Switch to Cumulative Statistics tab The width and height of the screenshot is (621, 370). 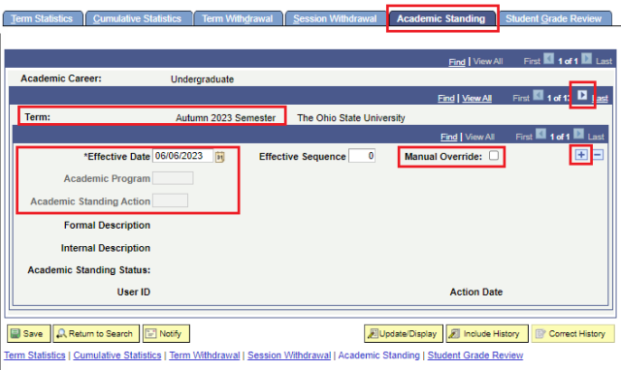pos(138,18)
